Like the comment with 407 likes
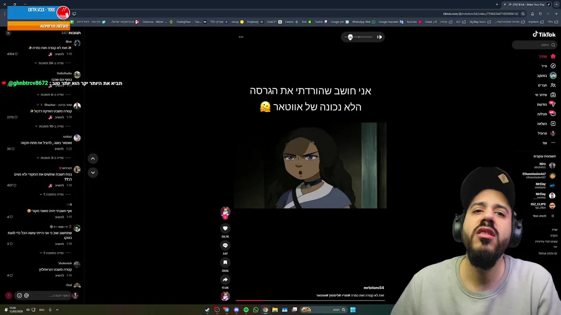 [x=14, y=185]
